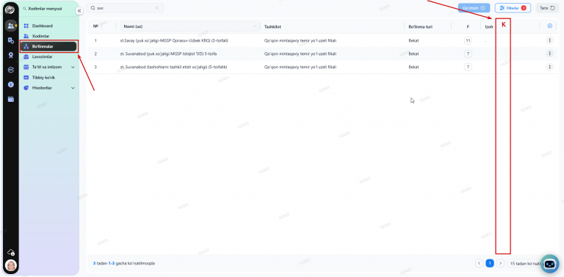
Task: Open the three-dot menu for row 2
Action: [x=549, y=53]
